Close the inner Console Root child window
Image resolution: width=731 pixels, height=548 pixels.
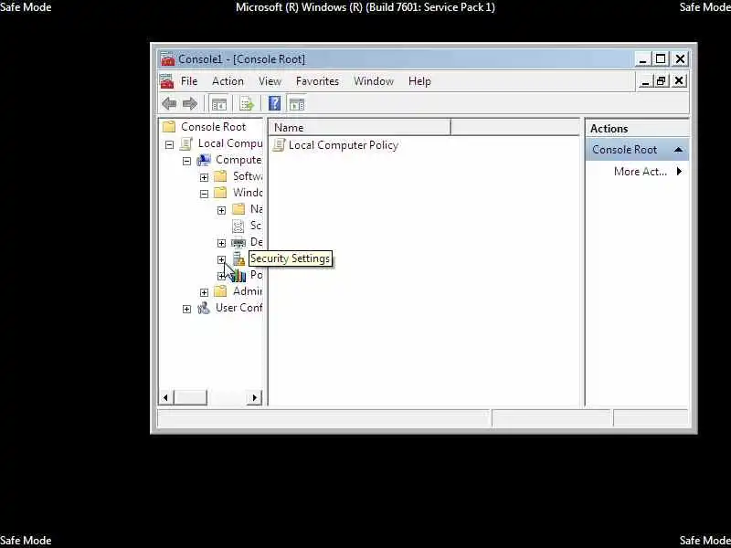point(679,81)
